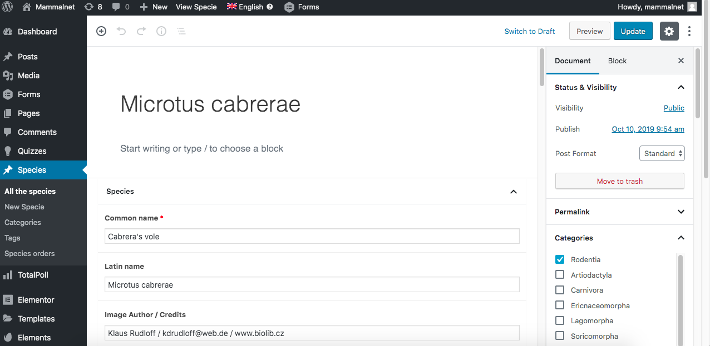Open the more options three-dot menu
Screen dimensions: 710x346
pyautogui.click(x=689, y=32)
